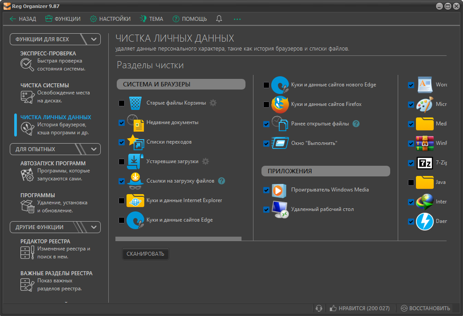Screen dimensions: 463x316
Task: Click the headset support icon in status bar
Action: tap(318, 308)
